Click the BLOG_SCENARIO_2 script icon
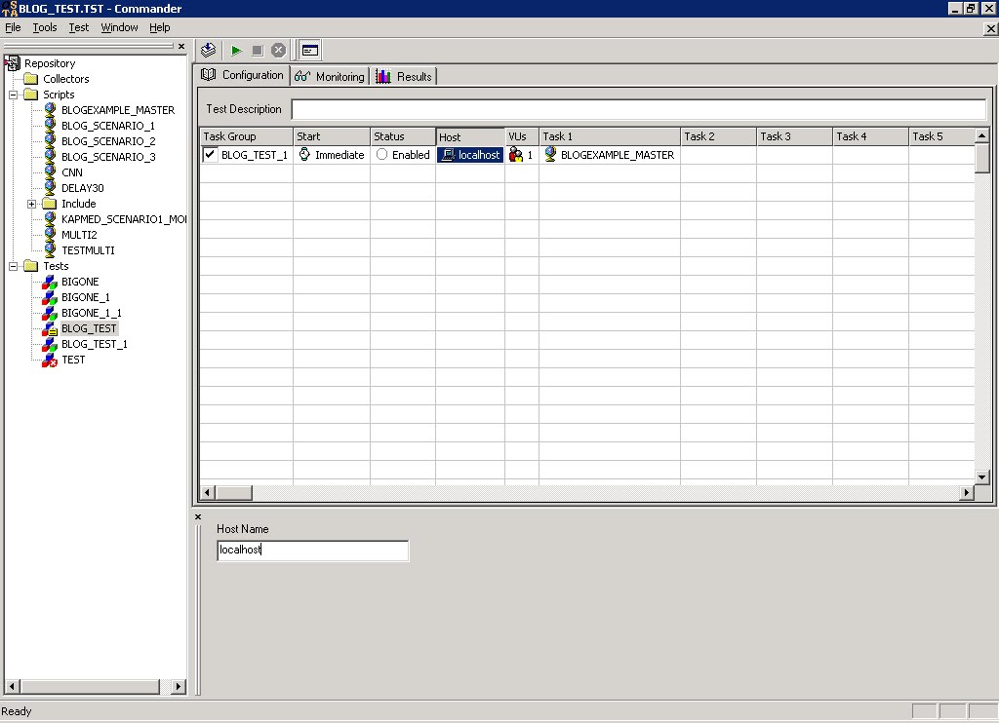 tap(50, 140)
